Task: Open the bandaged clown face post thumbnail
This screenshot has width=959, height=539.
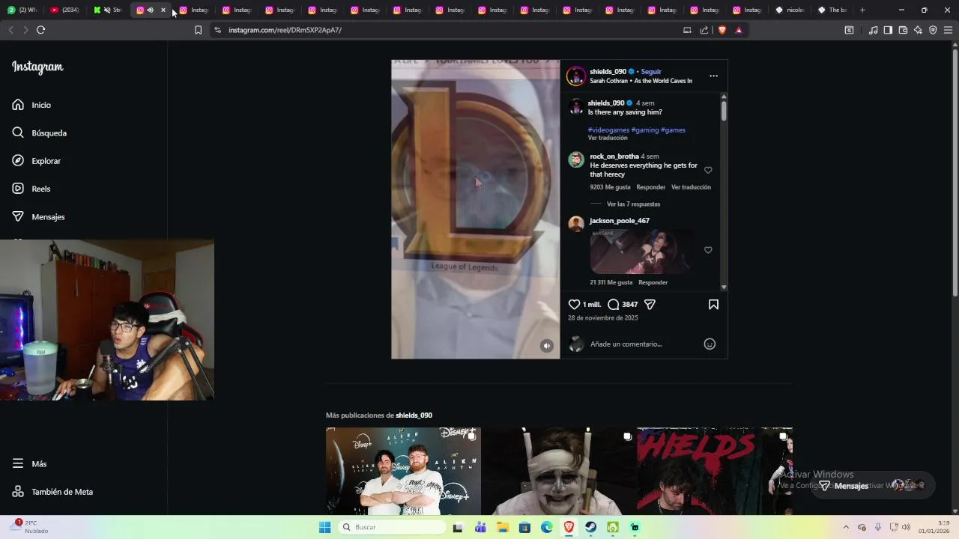Action: (559, 472)
